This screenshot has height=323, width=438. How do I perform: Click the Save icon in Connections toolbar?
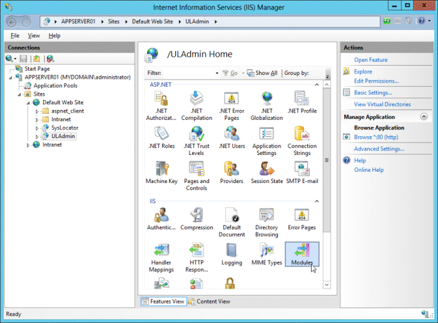tap(24, 59)
